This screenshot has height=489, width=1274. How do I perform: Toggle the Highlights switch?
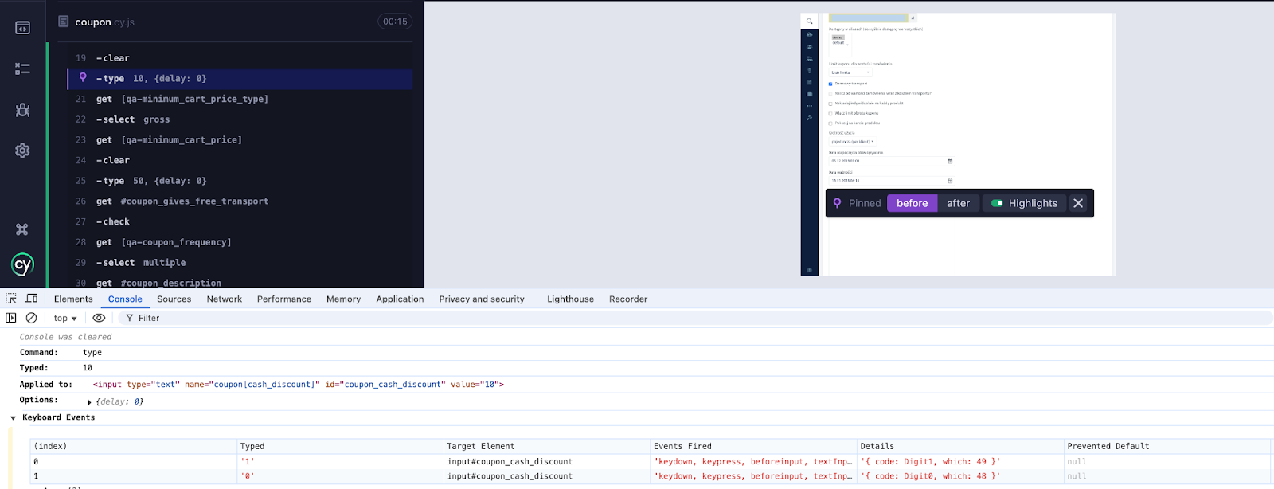coord(997,203)
